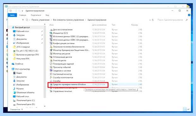Click the help question mark icon
The height and width of the screenshot is (116, 196).
click(x=189, y=15)
